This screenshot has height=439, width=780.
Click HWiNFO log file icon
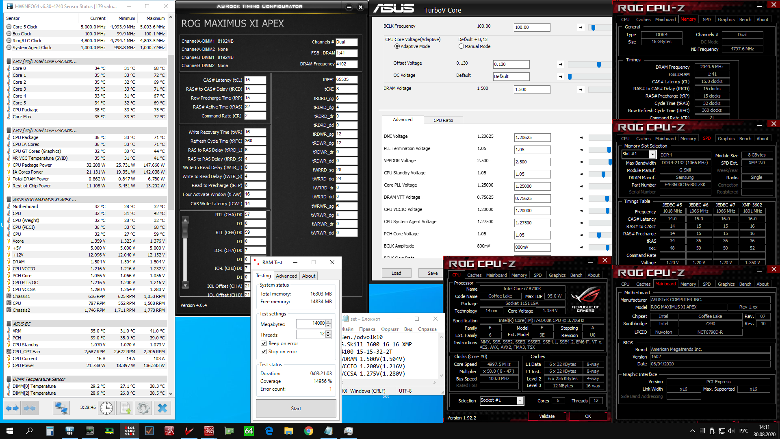click(126, 408)
